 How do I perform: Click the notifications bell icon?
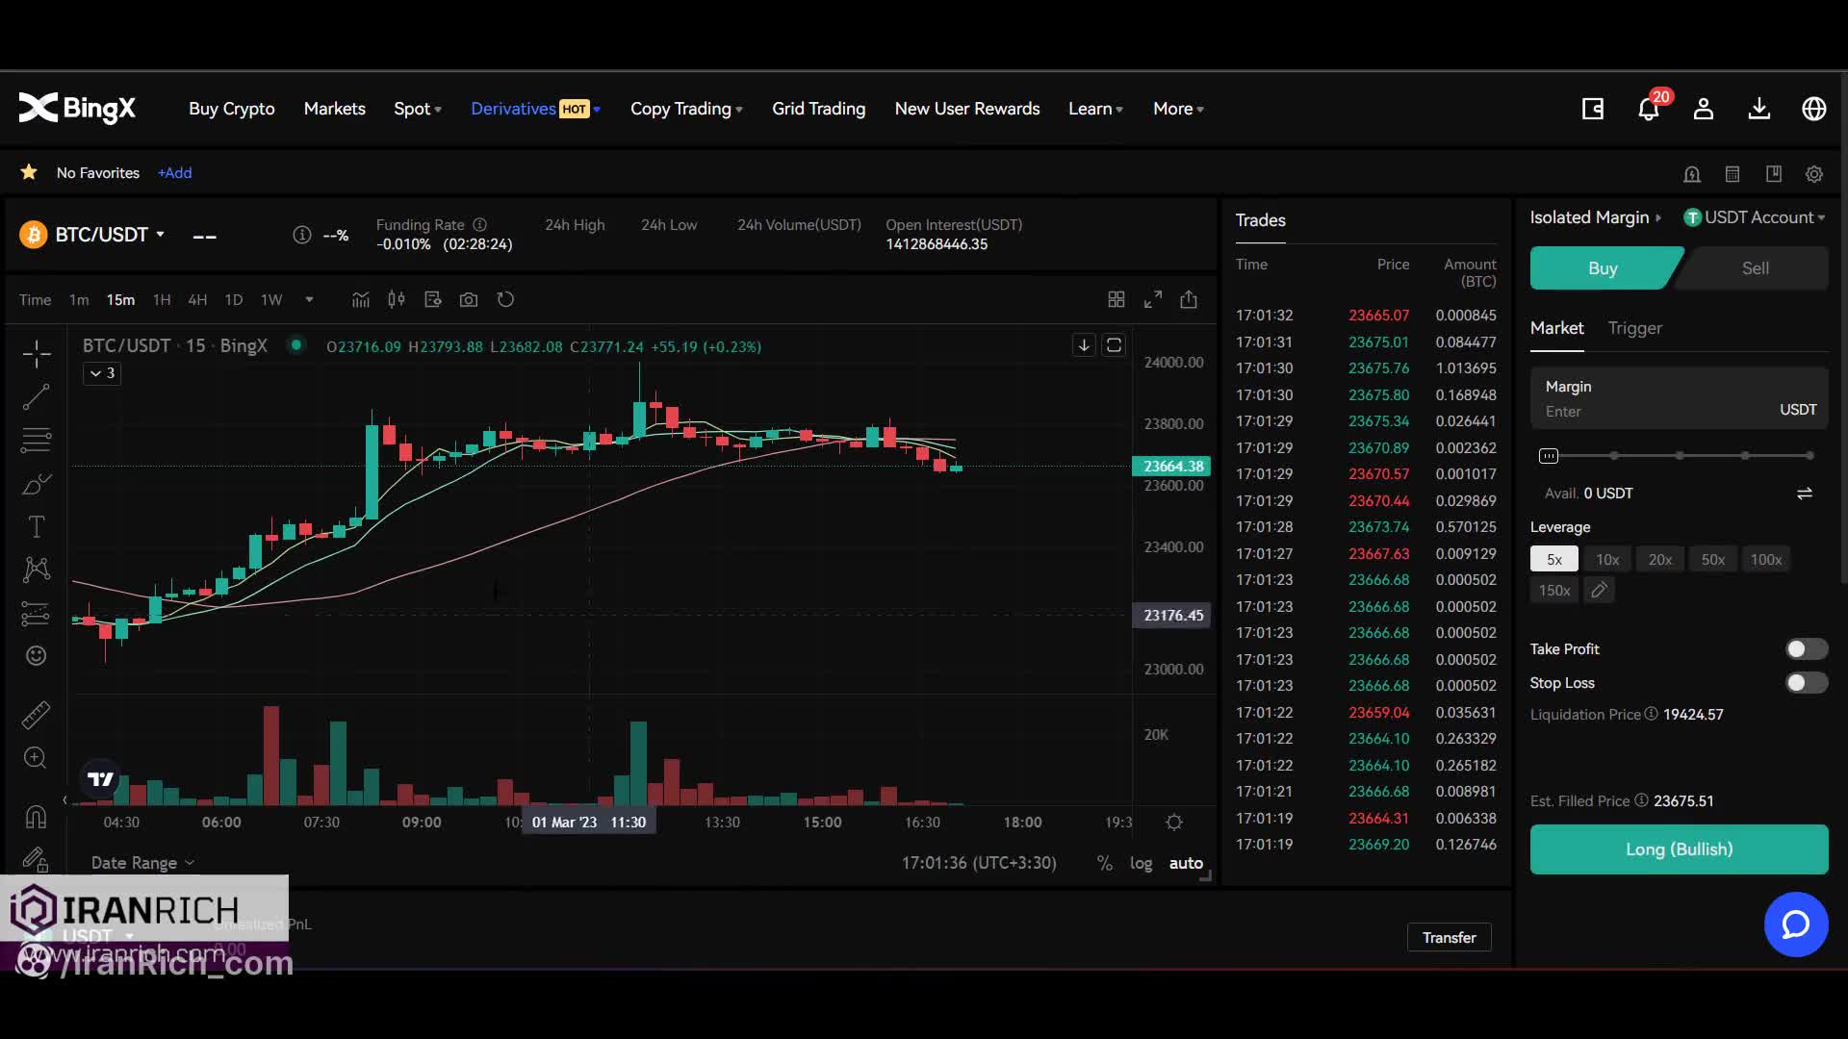[1648, 110]
